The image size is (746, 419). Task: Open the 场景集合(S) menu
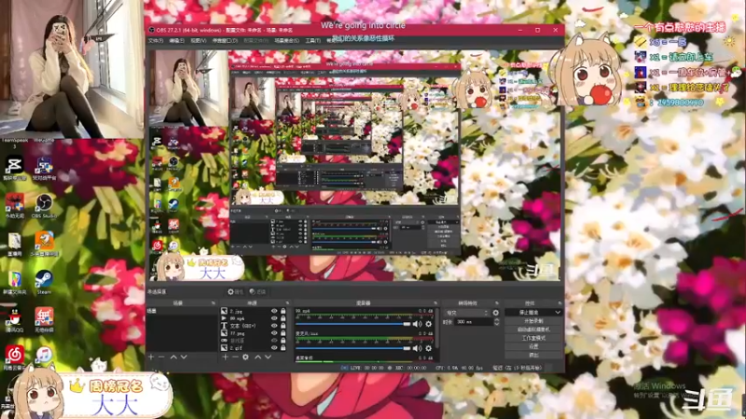coord(286,41)
